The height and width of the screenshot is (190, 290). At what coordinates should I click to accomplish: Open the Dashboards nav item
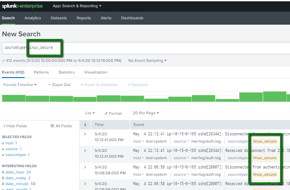tap(132, 18)
